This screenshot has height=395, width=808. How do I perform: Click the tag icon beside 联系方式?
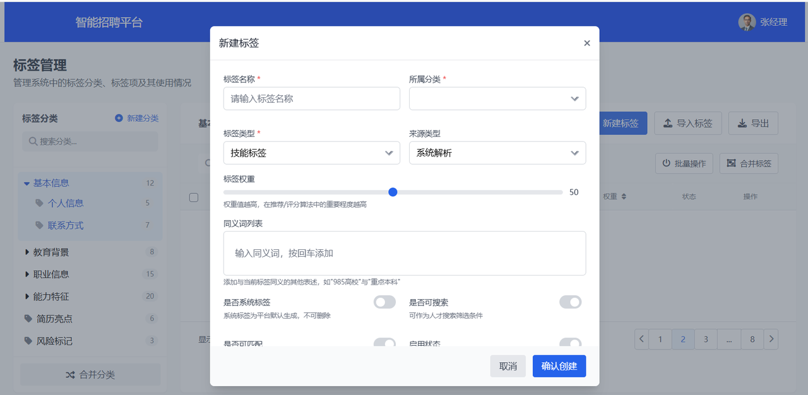point(40,225)
